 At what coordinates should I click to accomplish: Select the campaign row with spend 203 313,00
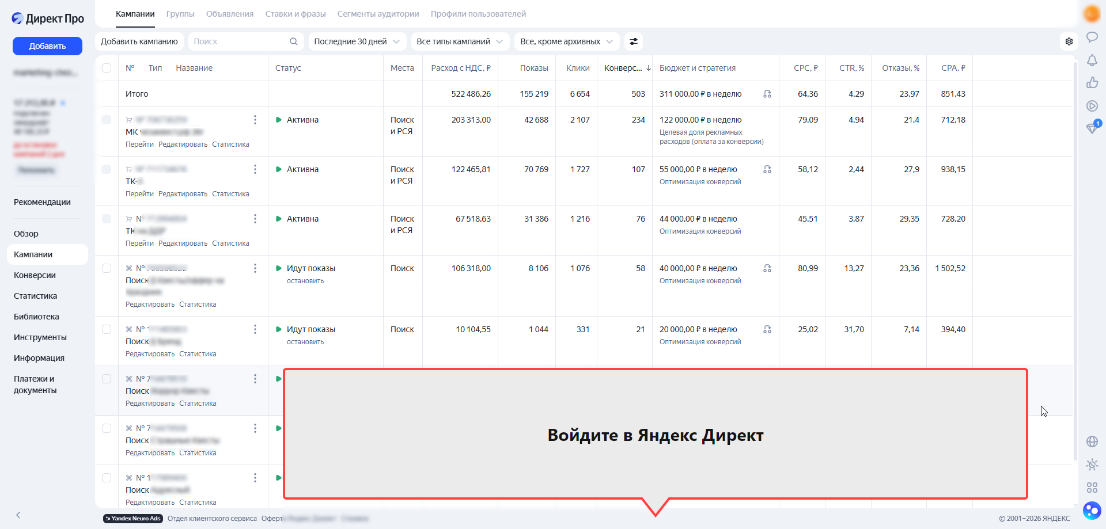coord(107,120)
